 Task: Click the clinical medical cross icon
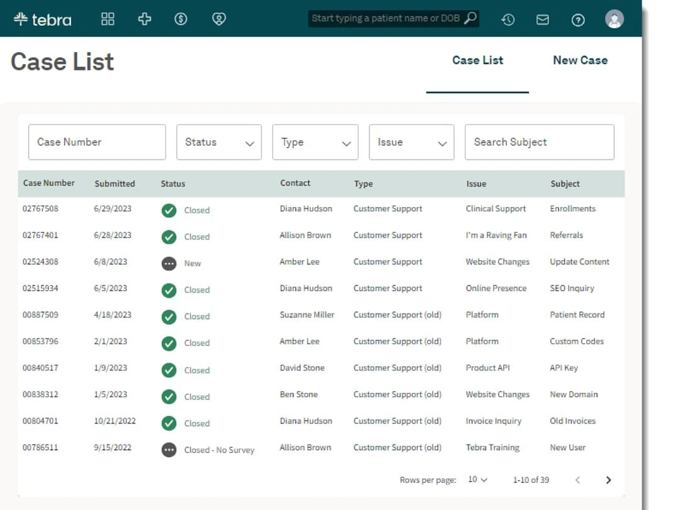[144, 19]
